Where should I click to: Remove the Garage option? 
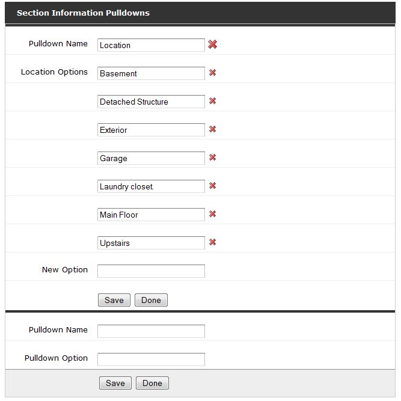[x=212, y=158]
